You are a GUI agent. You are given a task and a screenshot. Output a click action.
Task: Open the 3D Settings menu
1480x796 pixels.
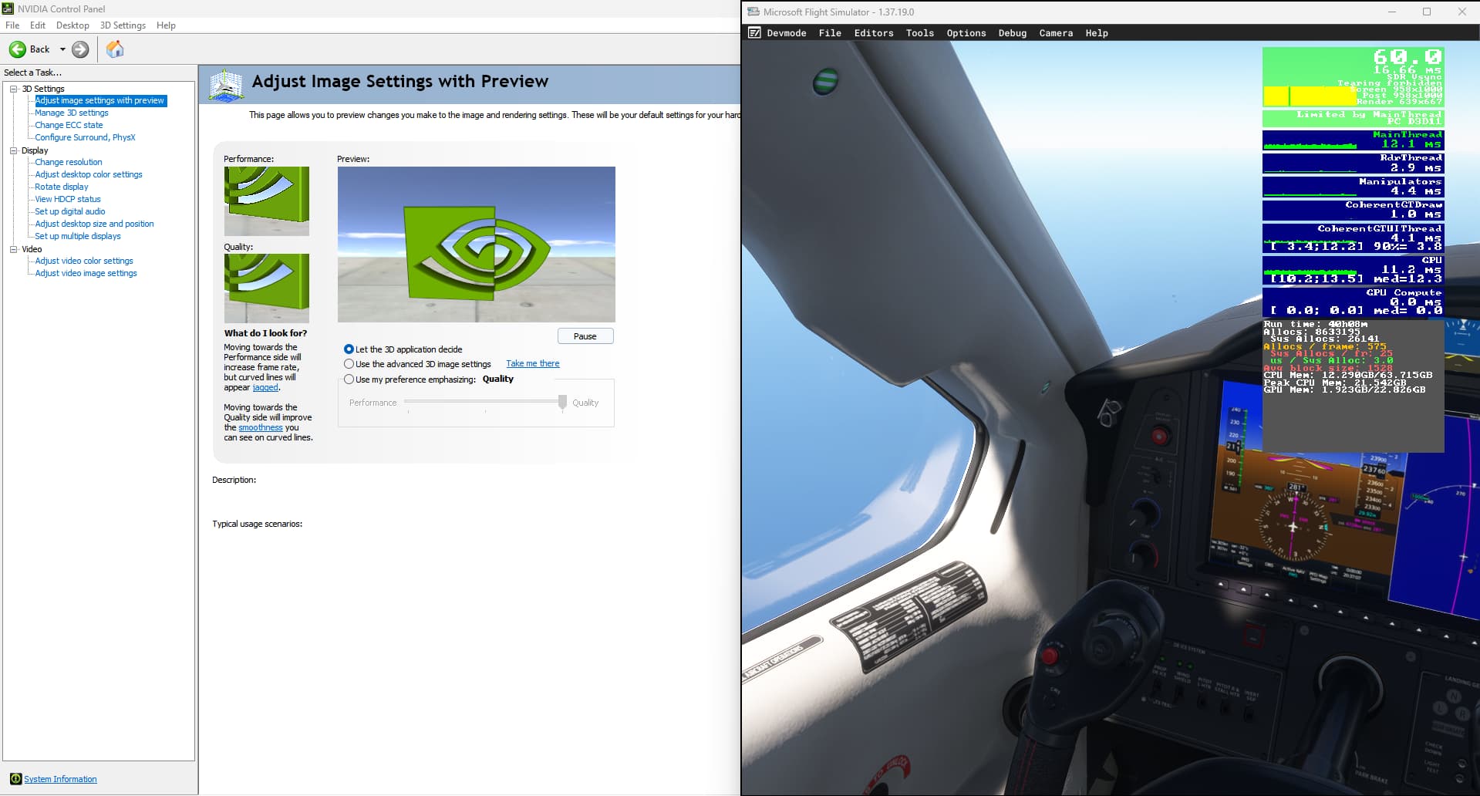(123, 25)
